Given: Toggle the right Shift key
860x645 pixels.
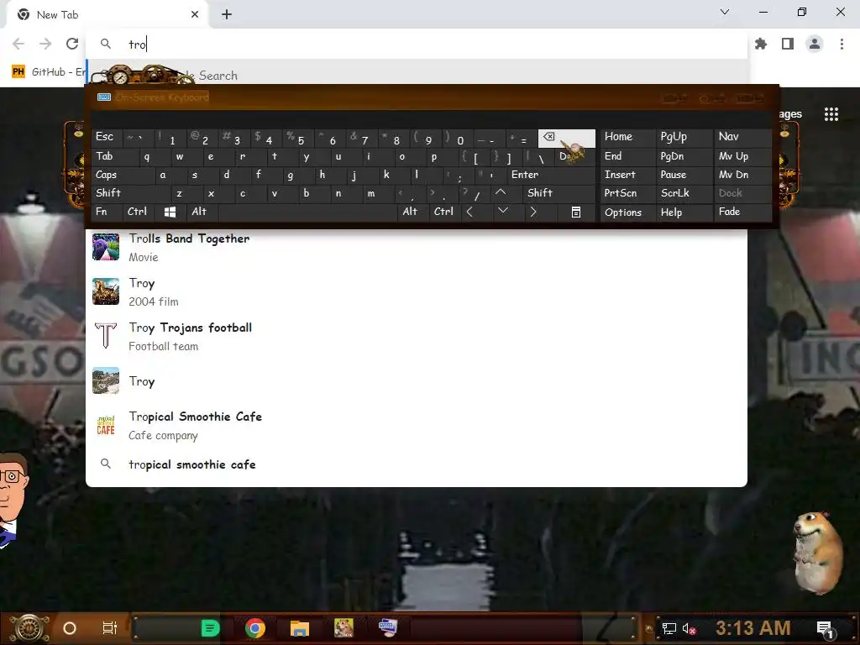Looking at the screenshot, I should pos(558,192).
